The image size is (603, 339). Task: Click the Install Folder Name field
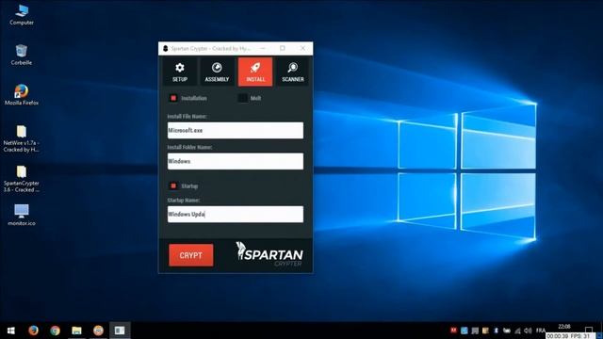[x=236, y=161]
